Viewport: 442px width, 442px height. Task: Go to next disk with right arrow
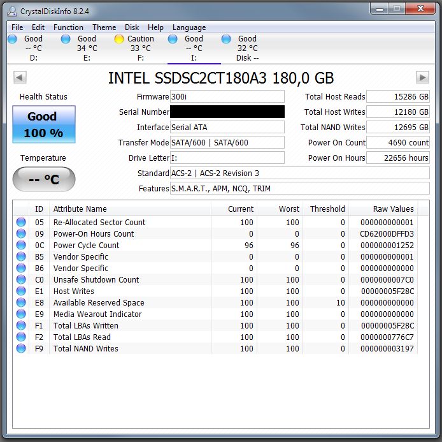coord(422,77)
